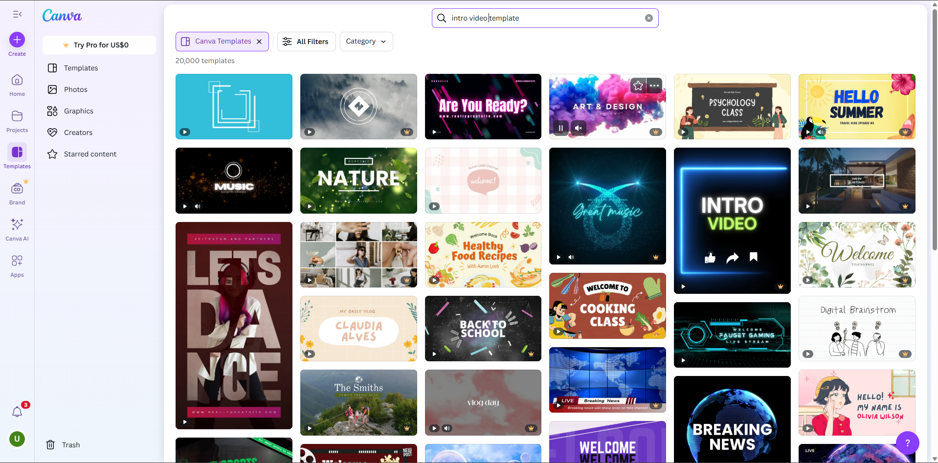The width and height of the screenshot is (938, 463).
Task: Open notifications via the bell icon
Action: click(x=18, y=412)
